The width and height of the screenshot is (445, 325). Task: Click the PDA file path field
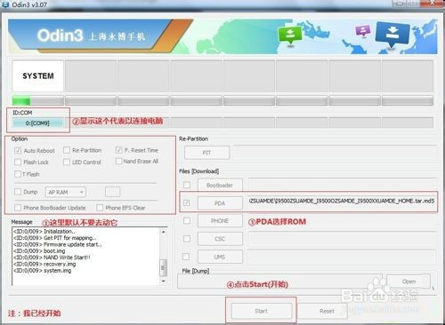[342, 201]
